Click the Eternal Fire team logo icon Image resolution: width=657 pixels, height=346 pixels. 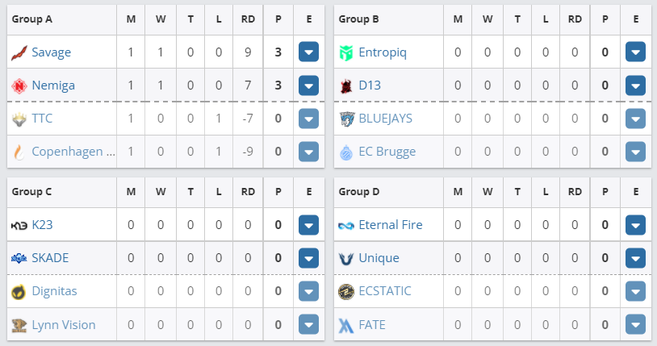click(346, 225)
